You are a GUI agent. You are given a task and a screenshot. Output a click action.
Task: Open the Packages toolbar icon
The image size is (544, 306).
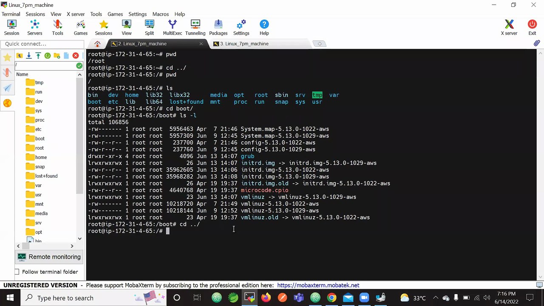tap(218, 28)
